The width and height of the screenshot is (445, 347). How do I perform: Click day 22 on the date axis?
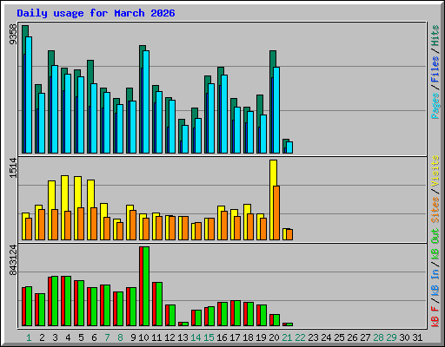(x=300, y=337)
